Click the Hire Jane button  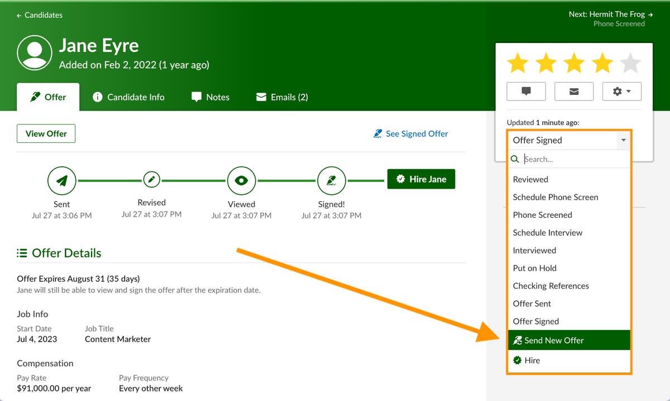(421, 179)
